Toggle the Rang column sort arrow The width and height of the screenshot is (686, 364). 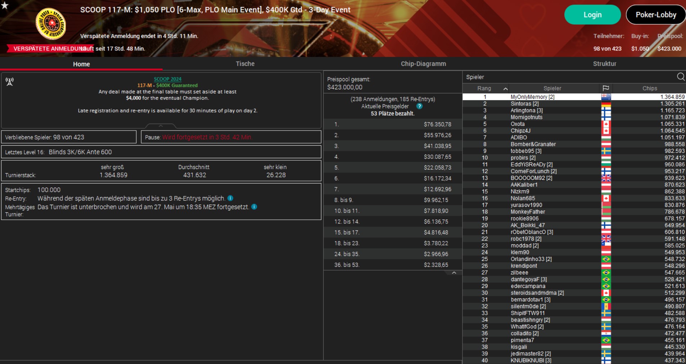(505, 89)
